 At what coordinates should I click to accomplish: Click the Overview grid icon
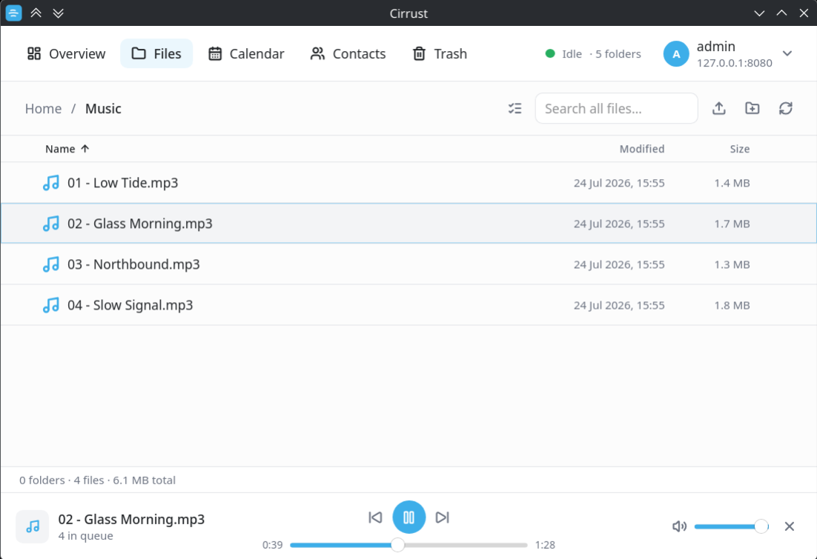coord(34,53)
